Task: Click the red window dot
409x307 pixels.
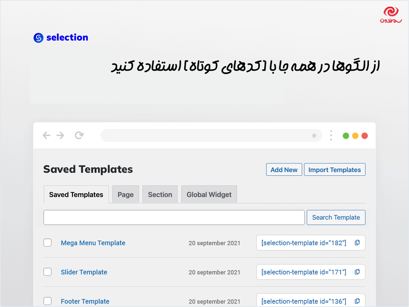Action: (365, 136)
